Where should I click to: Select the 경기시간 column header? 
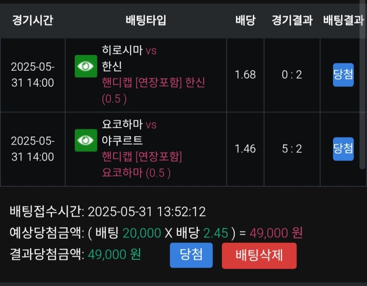33,20
